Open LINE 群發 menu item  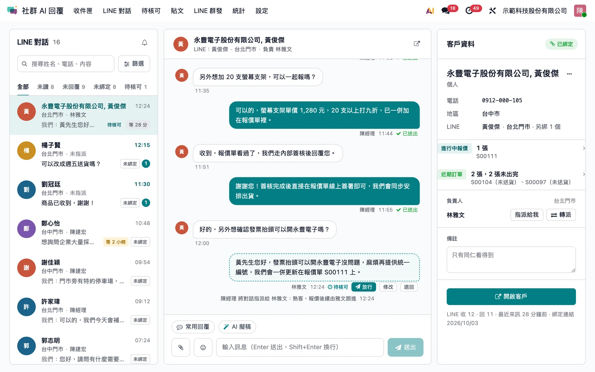pos(208,11)
